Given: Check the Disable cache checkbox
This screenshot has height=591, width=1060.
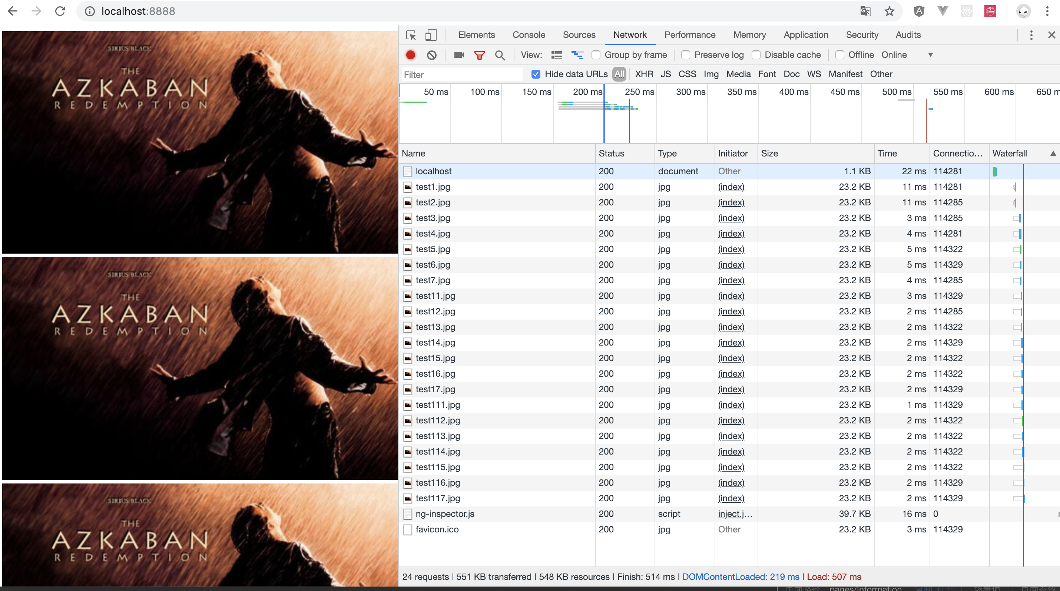Looking at the screenshot, I should coord(756,55).
